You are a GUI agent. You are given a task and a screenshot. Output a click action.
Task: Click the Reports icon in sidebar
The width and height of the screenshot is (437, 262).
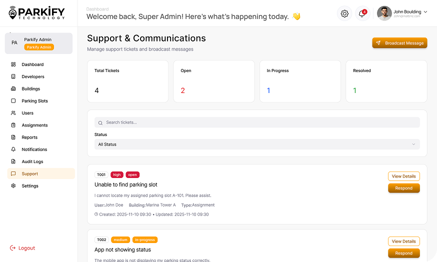tap(13, 137)
